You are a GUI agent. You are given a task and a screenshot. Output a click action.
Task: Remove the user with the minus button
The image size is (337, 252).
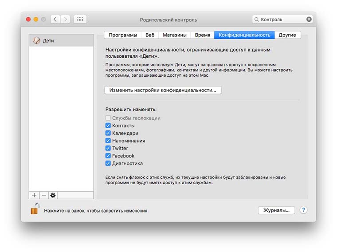pos(44,195)
